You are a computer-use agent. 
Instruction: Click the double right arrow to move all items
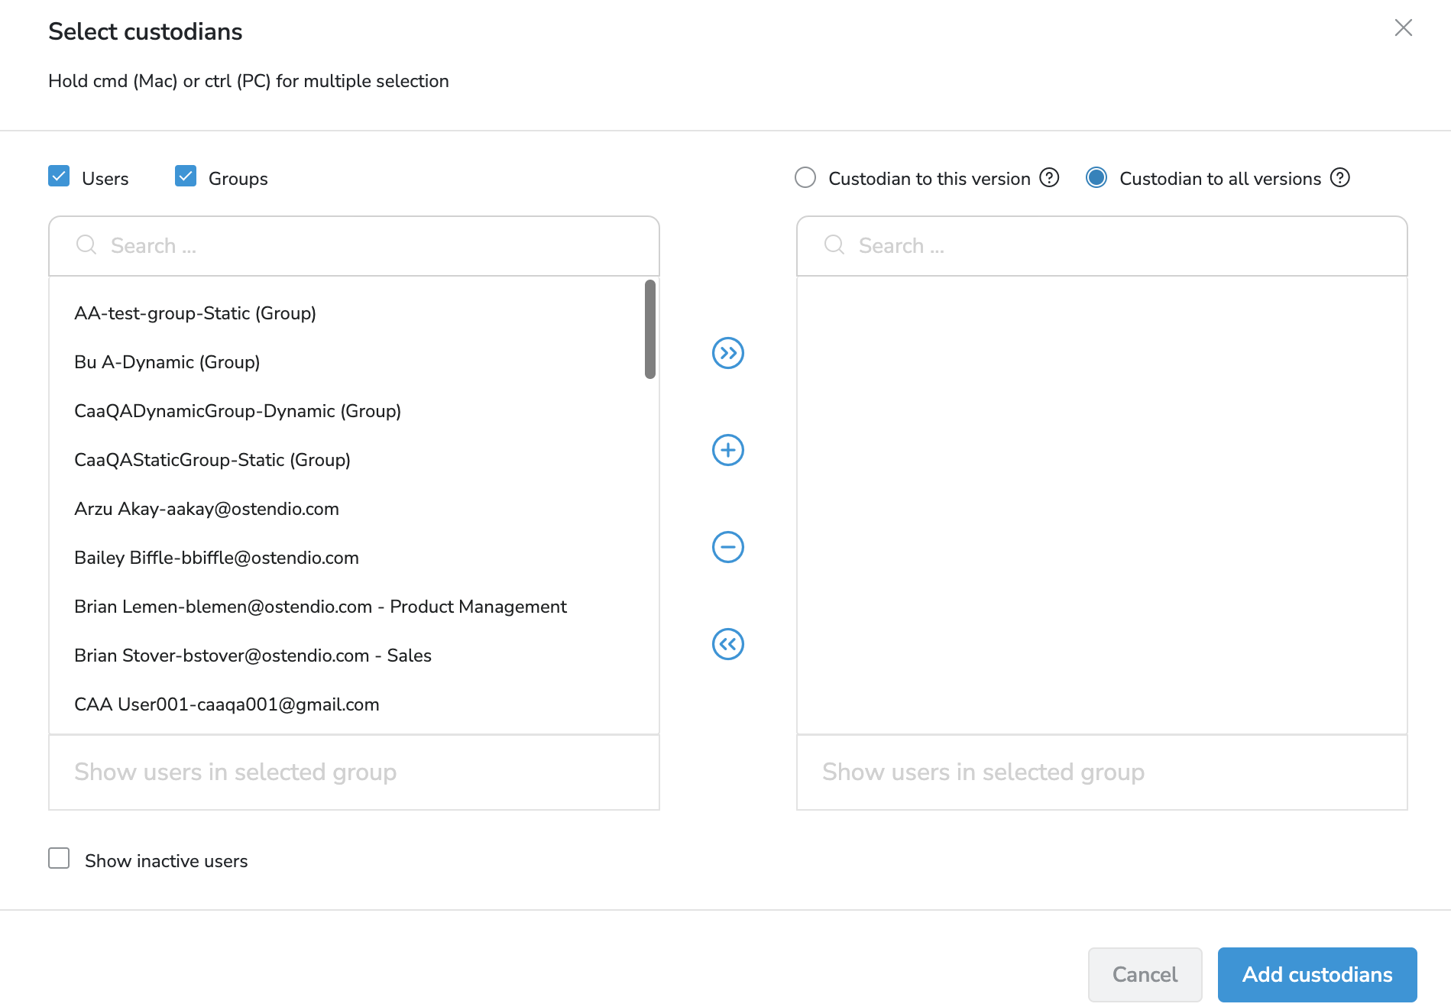coord(728,353)
